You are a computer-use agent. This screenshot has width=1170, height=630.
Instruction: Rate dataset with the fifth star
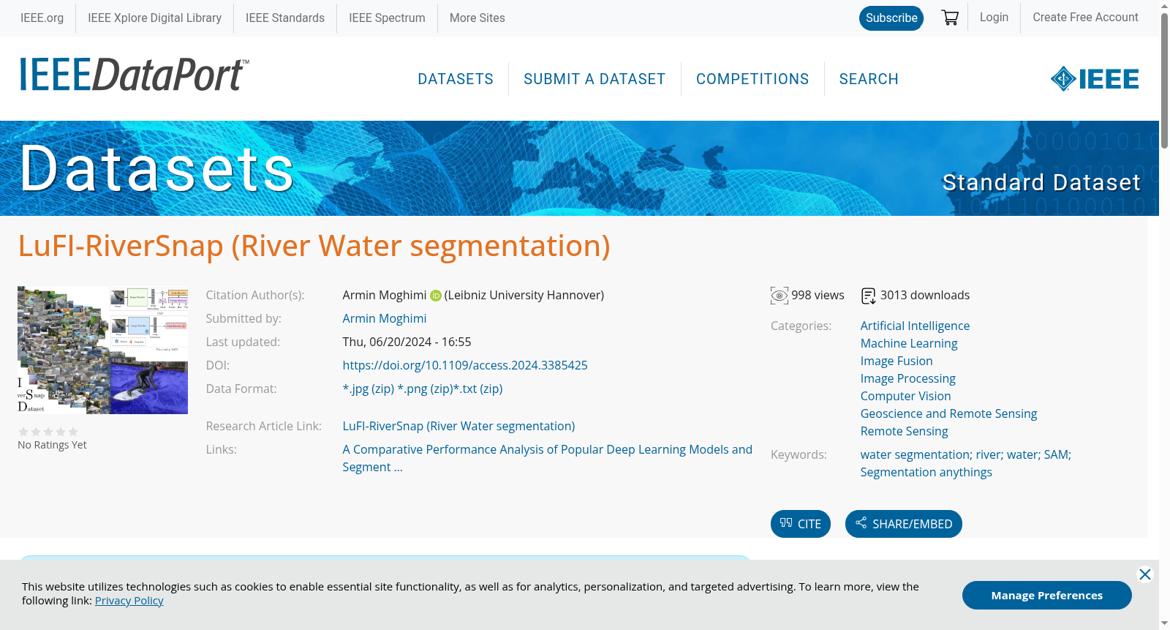(73, 432)
